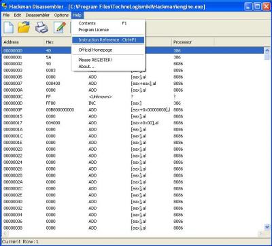Image resolution: width=272 pixels, height=246 pixels.
Task: Maximize the Hackman Disassembler window
Action: 258,7
